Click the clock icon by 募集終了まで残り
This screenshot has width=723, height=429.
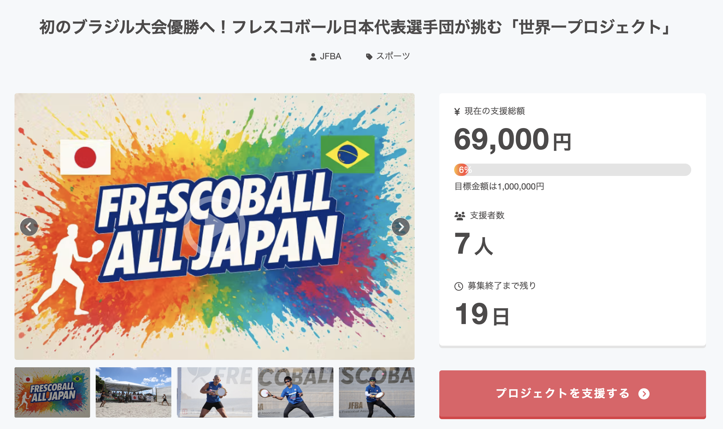click(459, 286)
